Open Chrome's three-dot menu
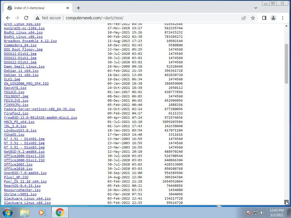 tap(282, 18)
